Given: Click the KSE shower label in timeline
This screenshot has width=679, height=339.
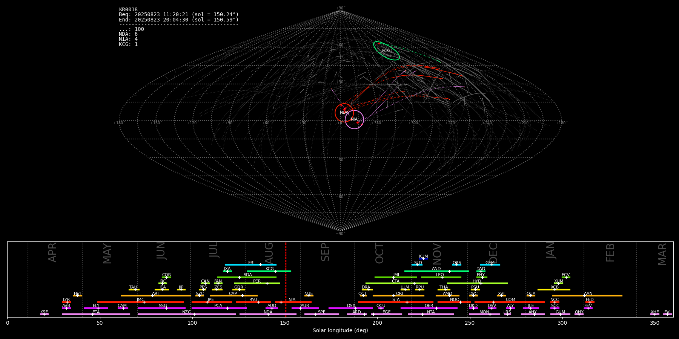Looking at the screenshot, I should 45,312.
